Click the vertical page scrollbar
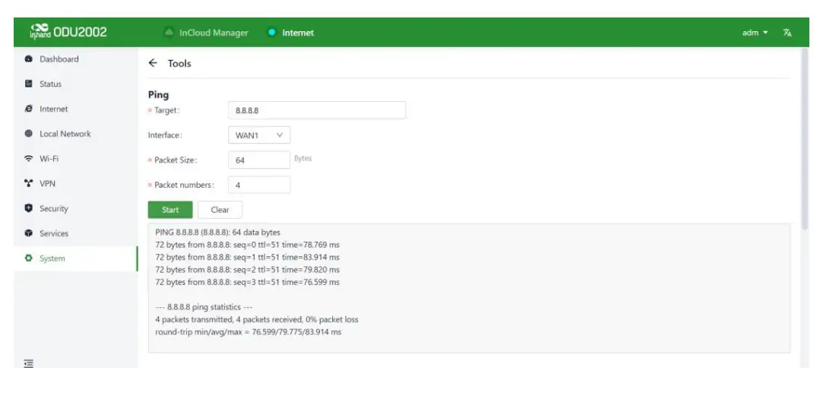Image resolution: width=820 pixels, height=393 pixels. coord(804,138)
